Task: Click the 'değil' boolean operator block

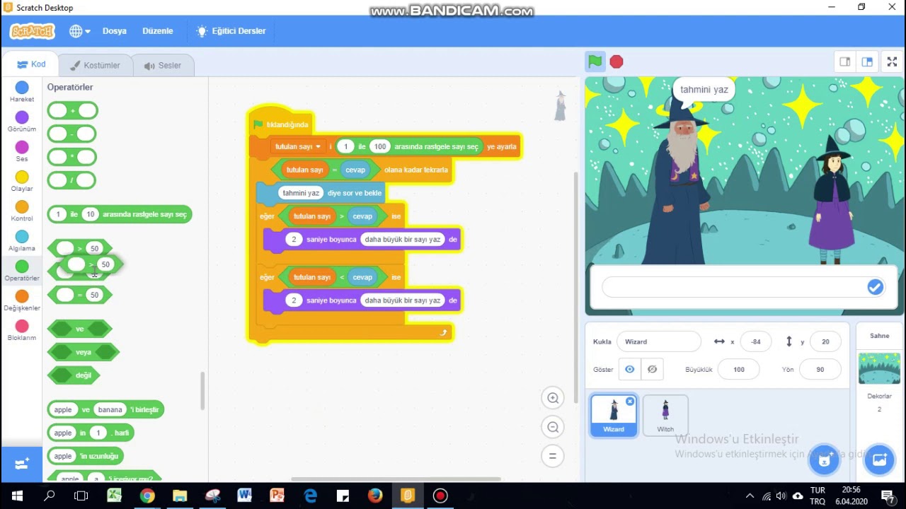Action: (x=74, y=375)
